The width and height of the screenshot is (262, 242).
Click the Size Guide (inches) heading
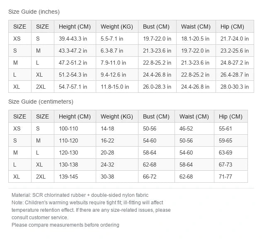(34, 12)
